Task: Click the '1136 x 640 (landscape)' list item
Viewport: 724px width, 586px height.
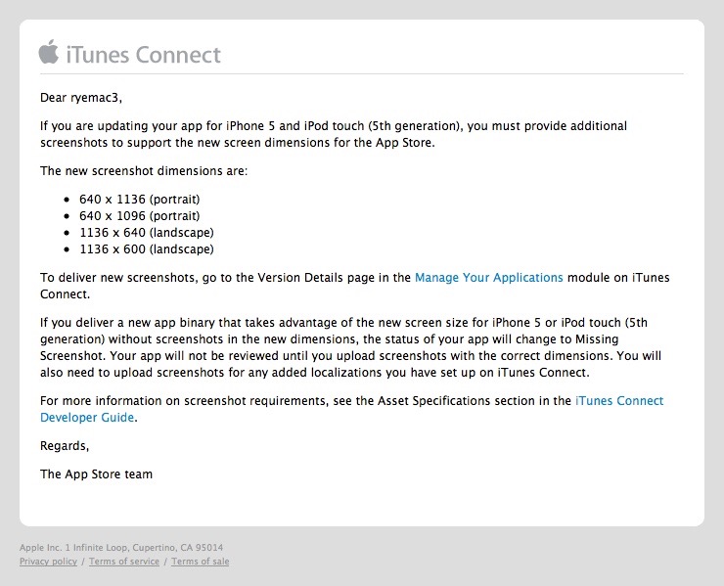Action: [147, 233]
